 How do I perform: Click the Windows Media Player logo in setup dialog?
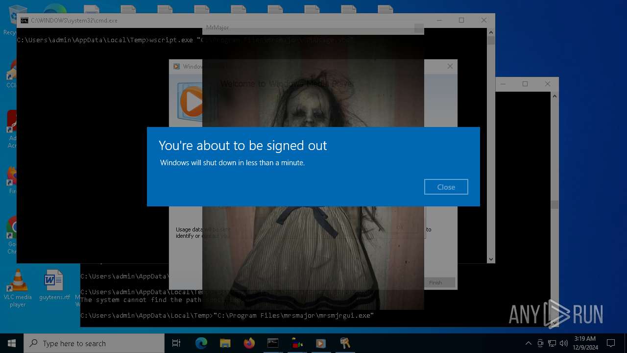[191, 102]
